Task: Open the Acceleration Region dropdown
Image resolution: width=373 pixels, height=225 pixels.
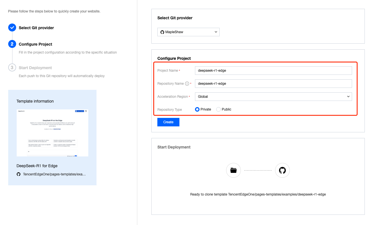Action: [273, 97]
